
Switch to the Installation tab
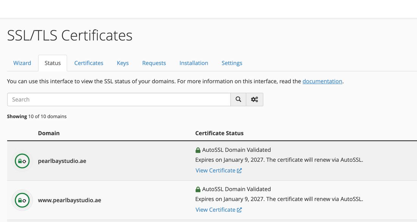coord(194,63)
